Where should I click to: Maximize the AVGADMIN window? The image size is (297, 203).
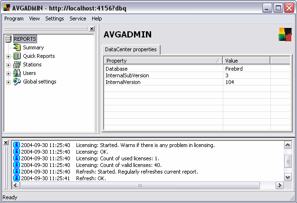[x=278, y=8]
